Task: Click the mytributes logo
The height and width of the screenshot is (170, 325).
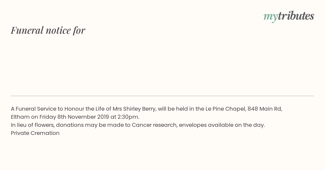Action: [289, 16]
